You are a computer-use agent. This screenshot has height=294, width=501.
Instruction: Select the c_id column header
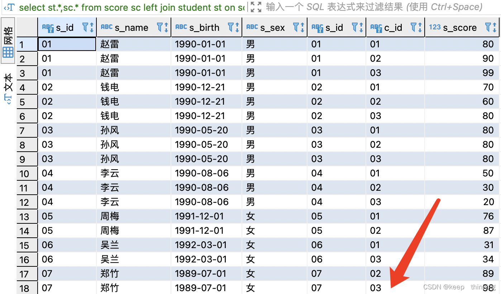pyautogui.click(x=396, y=27)
